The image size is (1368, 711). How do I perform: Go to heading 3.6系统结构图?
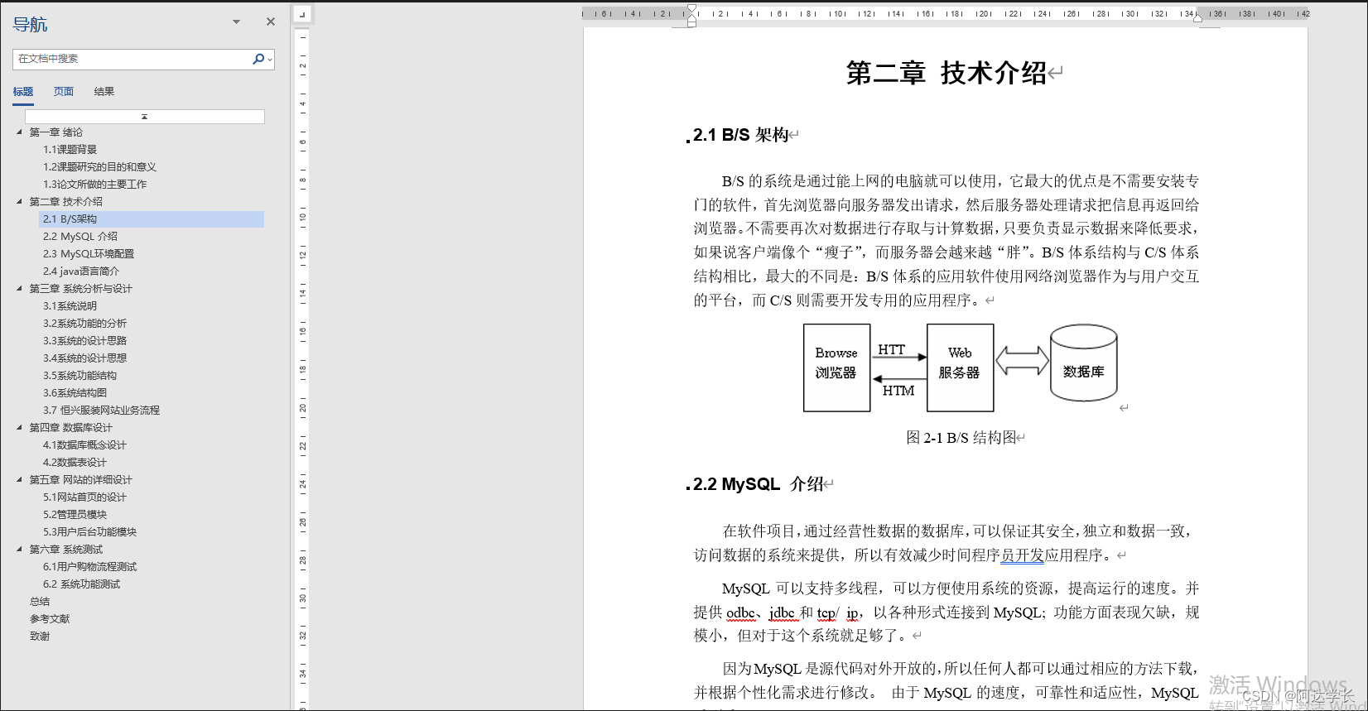tap(75, 393)
